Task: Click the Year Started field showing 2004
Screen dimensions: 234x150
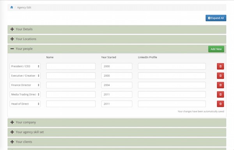Action: pos(117,85)
